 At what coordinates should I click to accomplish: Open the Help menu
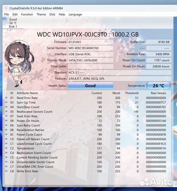tap(62, 15)
